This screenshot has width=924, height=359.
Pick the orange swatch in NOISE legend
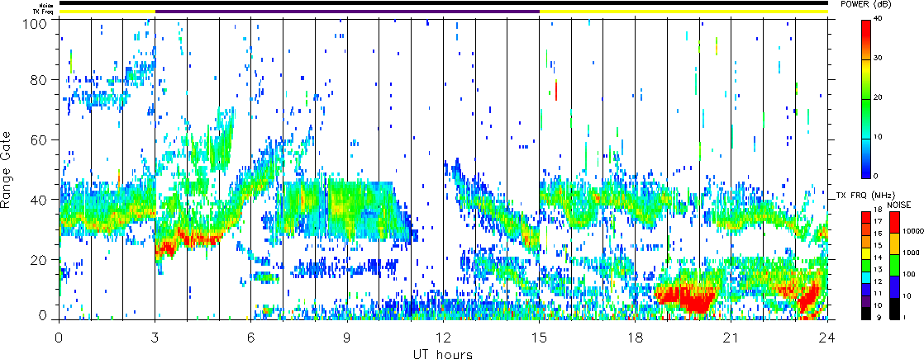(x=894, y=243)
